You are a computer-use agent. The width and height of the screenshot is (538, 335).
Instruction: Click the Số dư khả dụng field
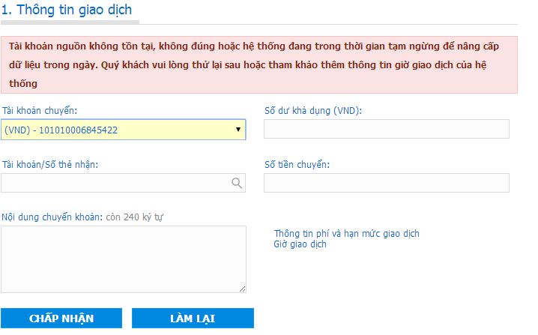[x=386, y=130]
